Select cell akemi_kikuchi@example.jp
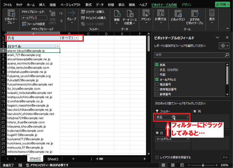This screenshot has width=233, height=168. (33, 50)
